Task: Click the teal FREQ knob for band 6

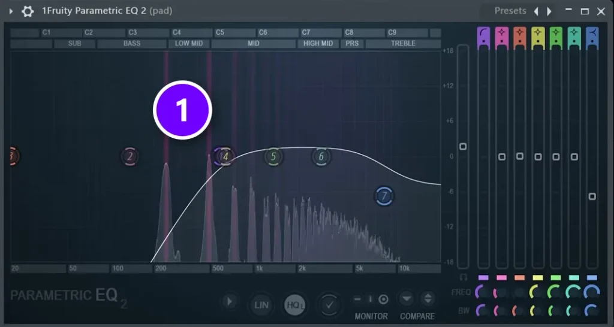Action: 573,292
